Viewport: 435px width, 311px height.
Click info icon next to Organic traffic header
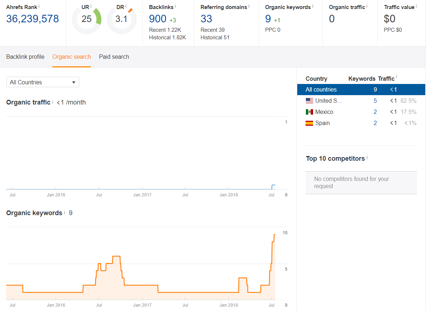tap(367, 6)
